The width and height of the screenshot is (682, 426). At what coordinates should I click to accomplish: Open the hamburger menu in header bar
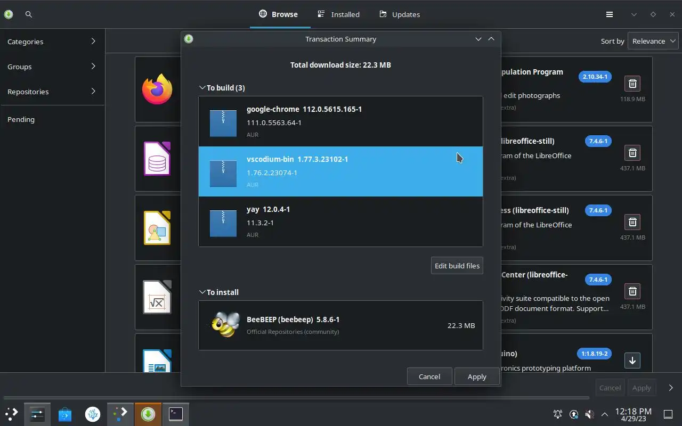click(x=610, y=14)
